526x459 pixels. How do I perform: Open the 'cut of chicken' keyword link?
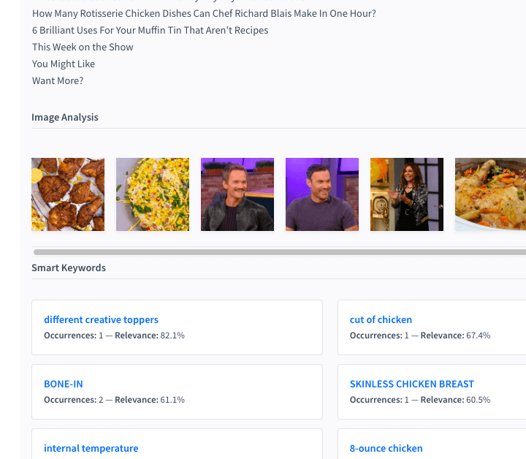click(381, 319)
